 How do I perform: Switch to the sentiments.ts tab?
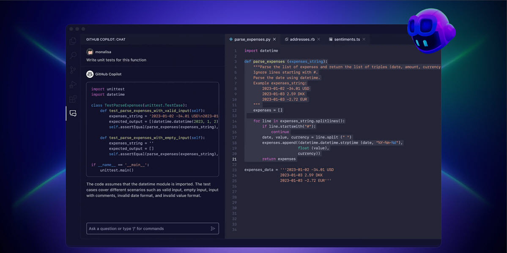348,39
